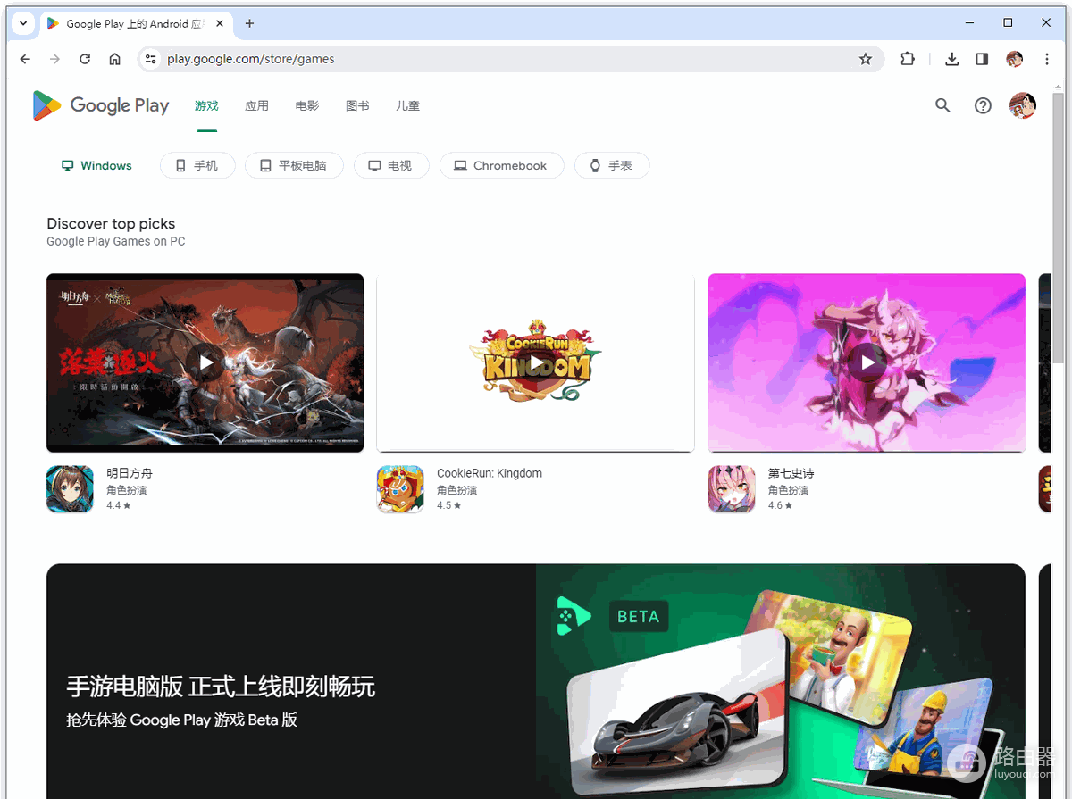Open 明日方舟 app icon
The image size is (1072, 799).
point(70,488)
